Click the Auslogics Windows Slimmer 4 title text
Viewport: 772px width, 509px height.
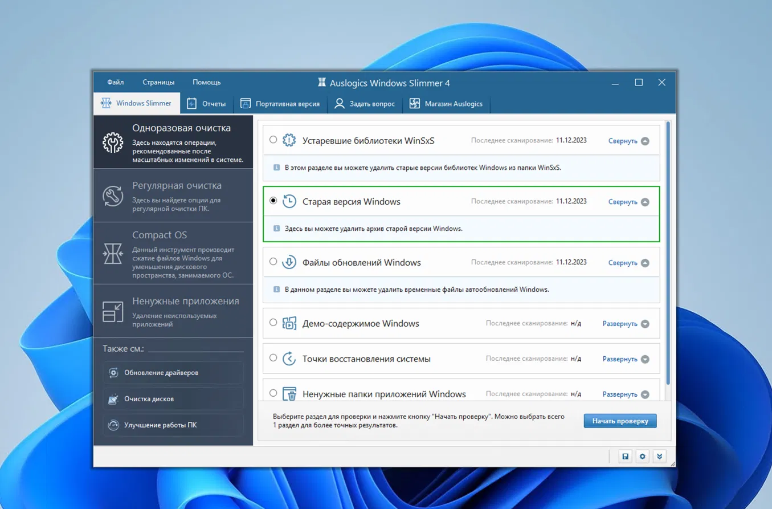390,83
